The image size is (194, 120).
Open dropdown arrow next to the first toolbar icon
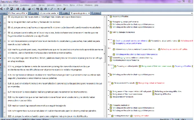tap(4, 9)
